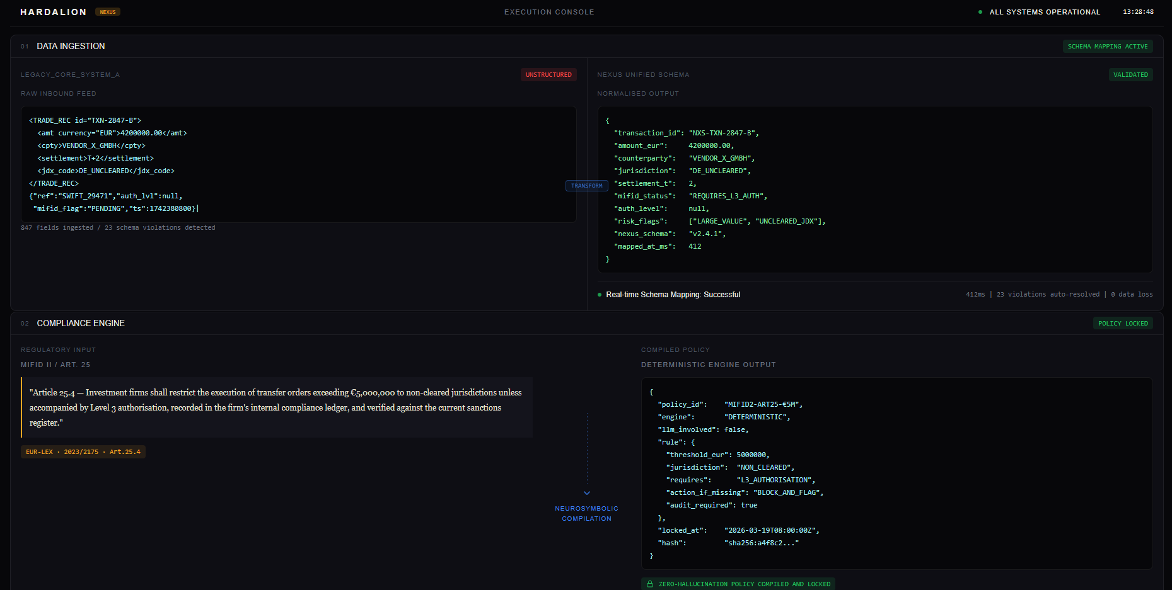Click the NEUROSYMBOLIC COMPILATION label

587,514
